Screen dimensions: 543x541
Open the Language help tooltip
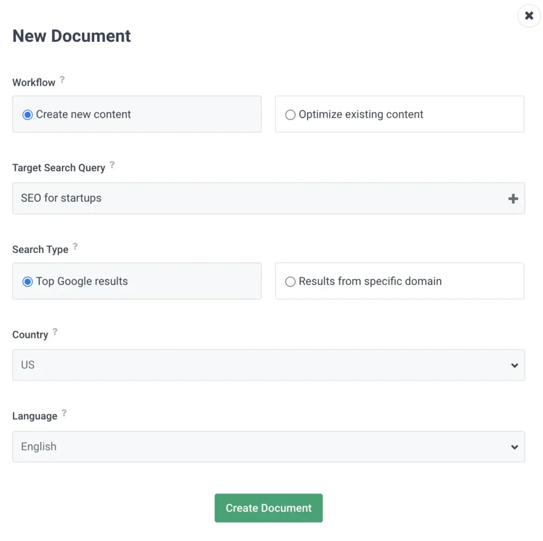(64, 412)
